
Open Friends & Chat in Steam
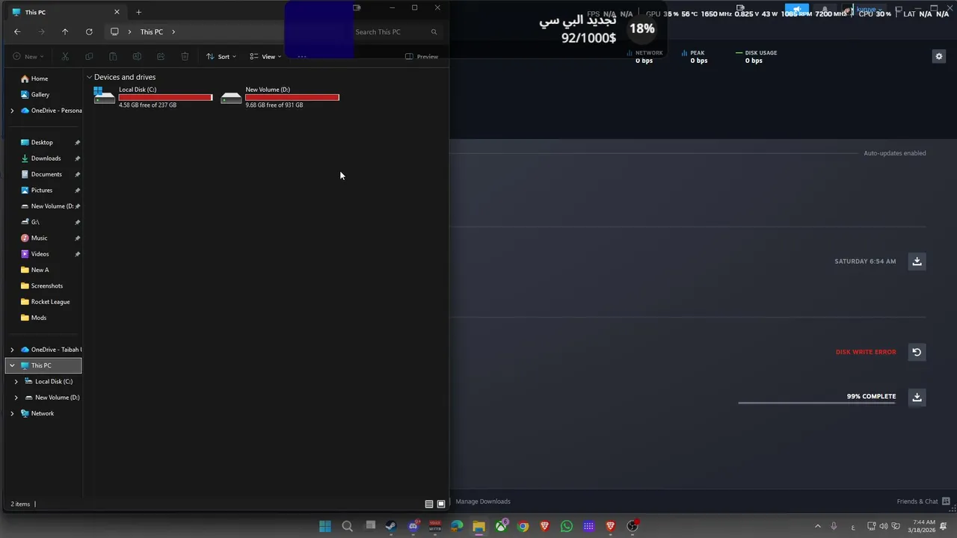[917, 501]
